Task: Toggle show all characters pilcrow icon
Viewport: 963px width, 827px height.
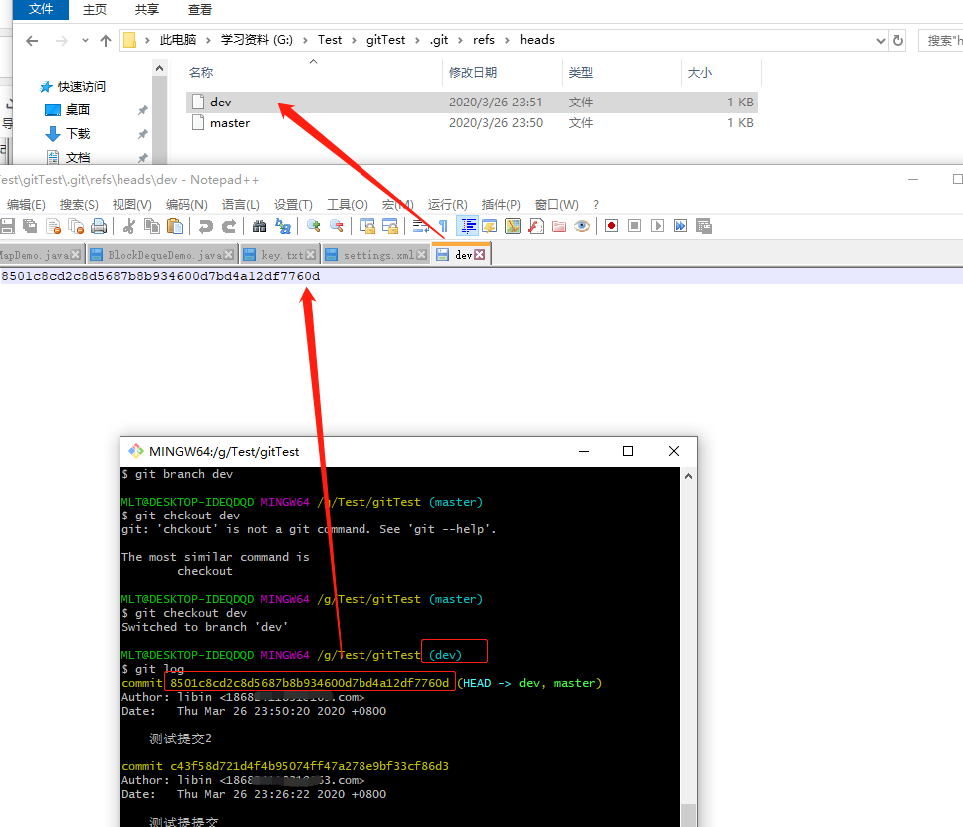Action: click(x=443, y=226)
